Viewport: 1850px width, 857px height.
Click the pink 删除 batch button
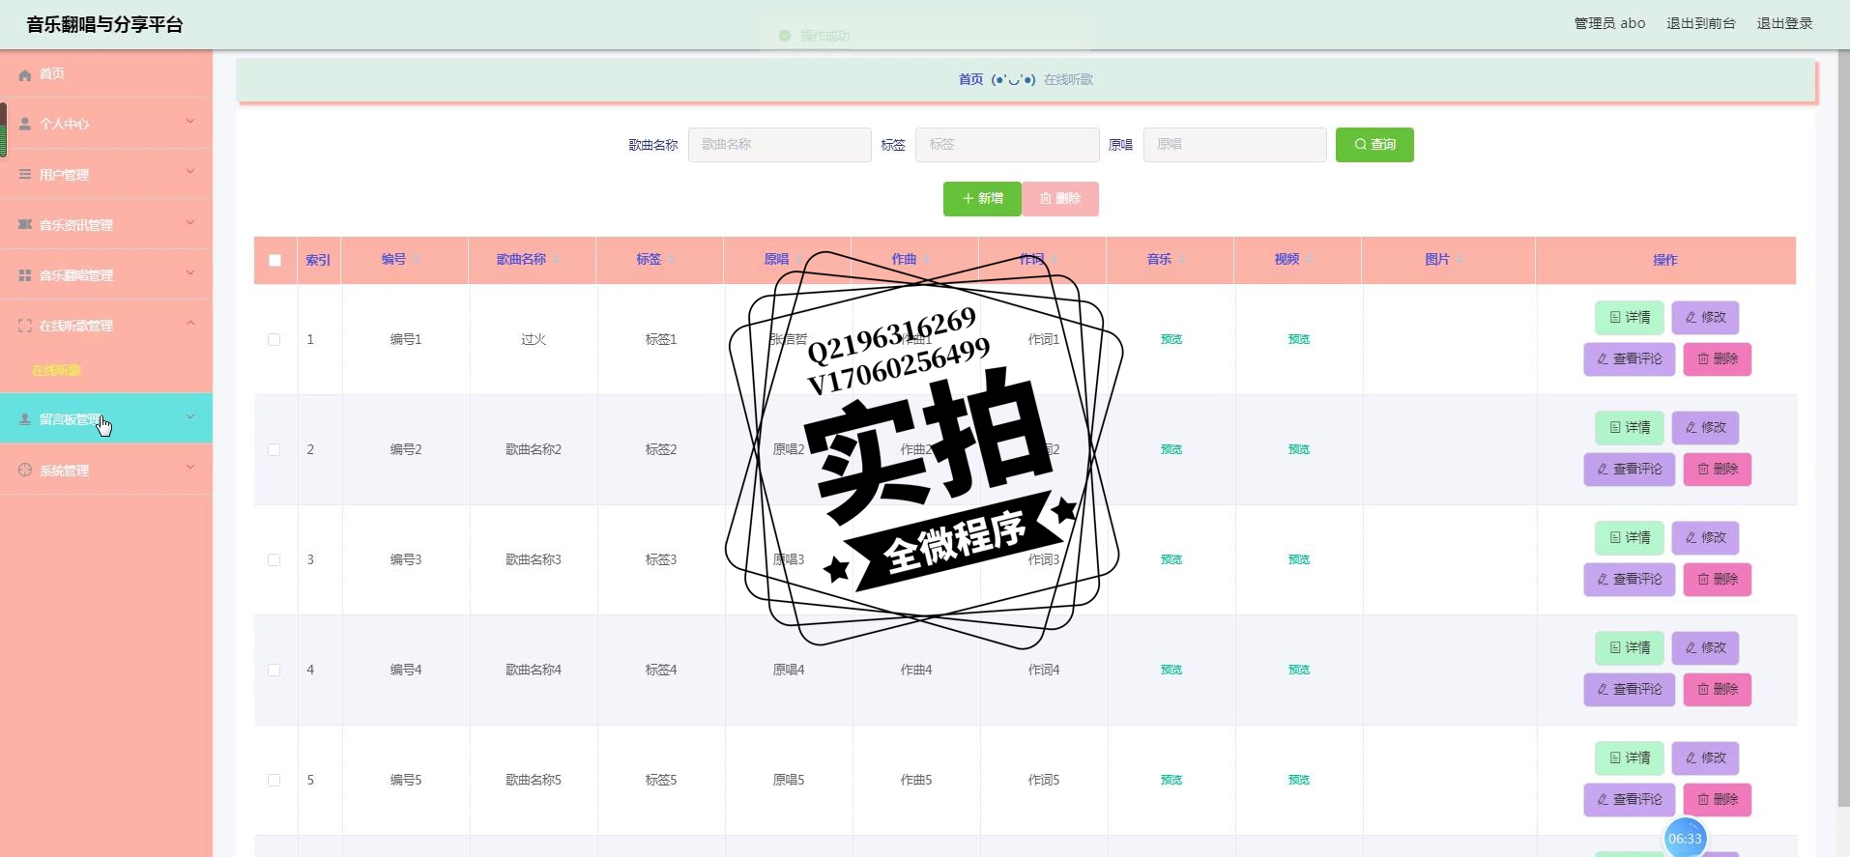coord(1060,199)
